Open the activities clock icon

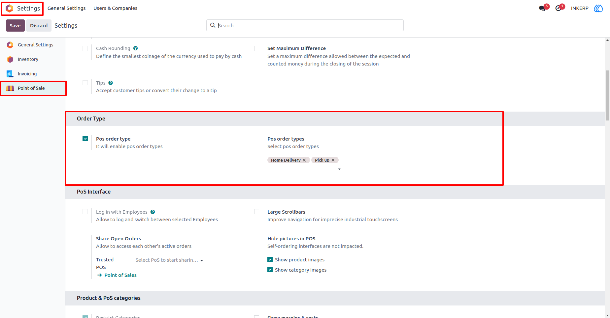[x=558, y=8]
